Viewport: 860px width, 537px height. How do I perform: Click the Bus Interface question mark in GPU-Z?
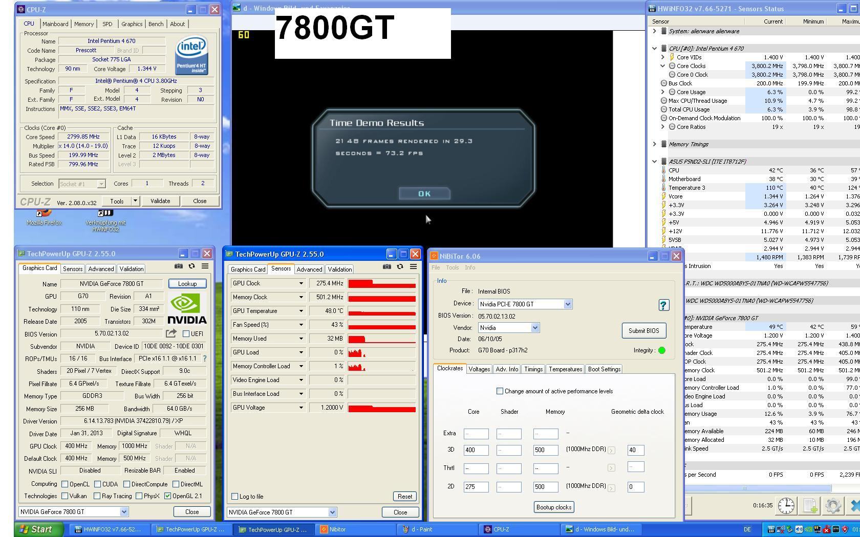[205, 359]
